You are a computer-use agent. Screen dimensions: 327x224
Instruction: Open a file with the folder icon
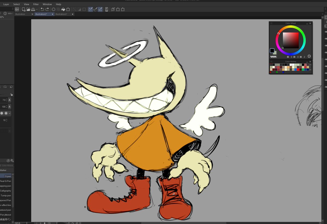[28, 9]
